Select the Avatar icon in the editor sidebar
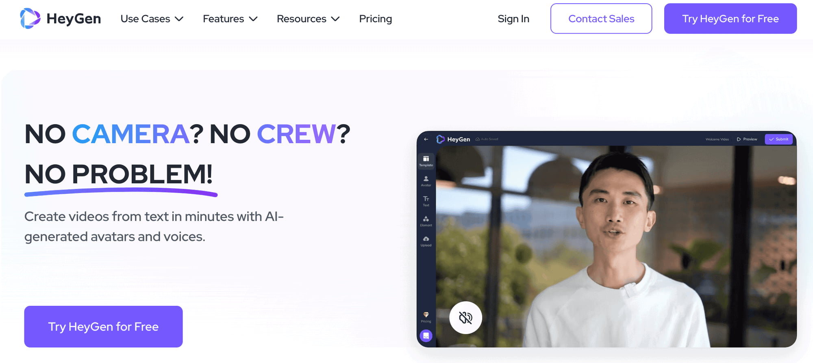Screen dimensions: 813x363 [x=426, y=181]
